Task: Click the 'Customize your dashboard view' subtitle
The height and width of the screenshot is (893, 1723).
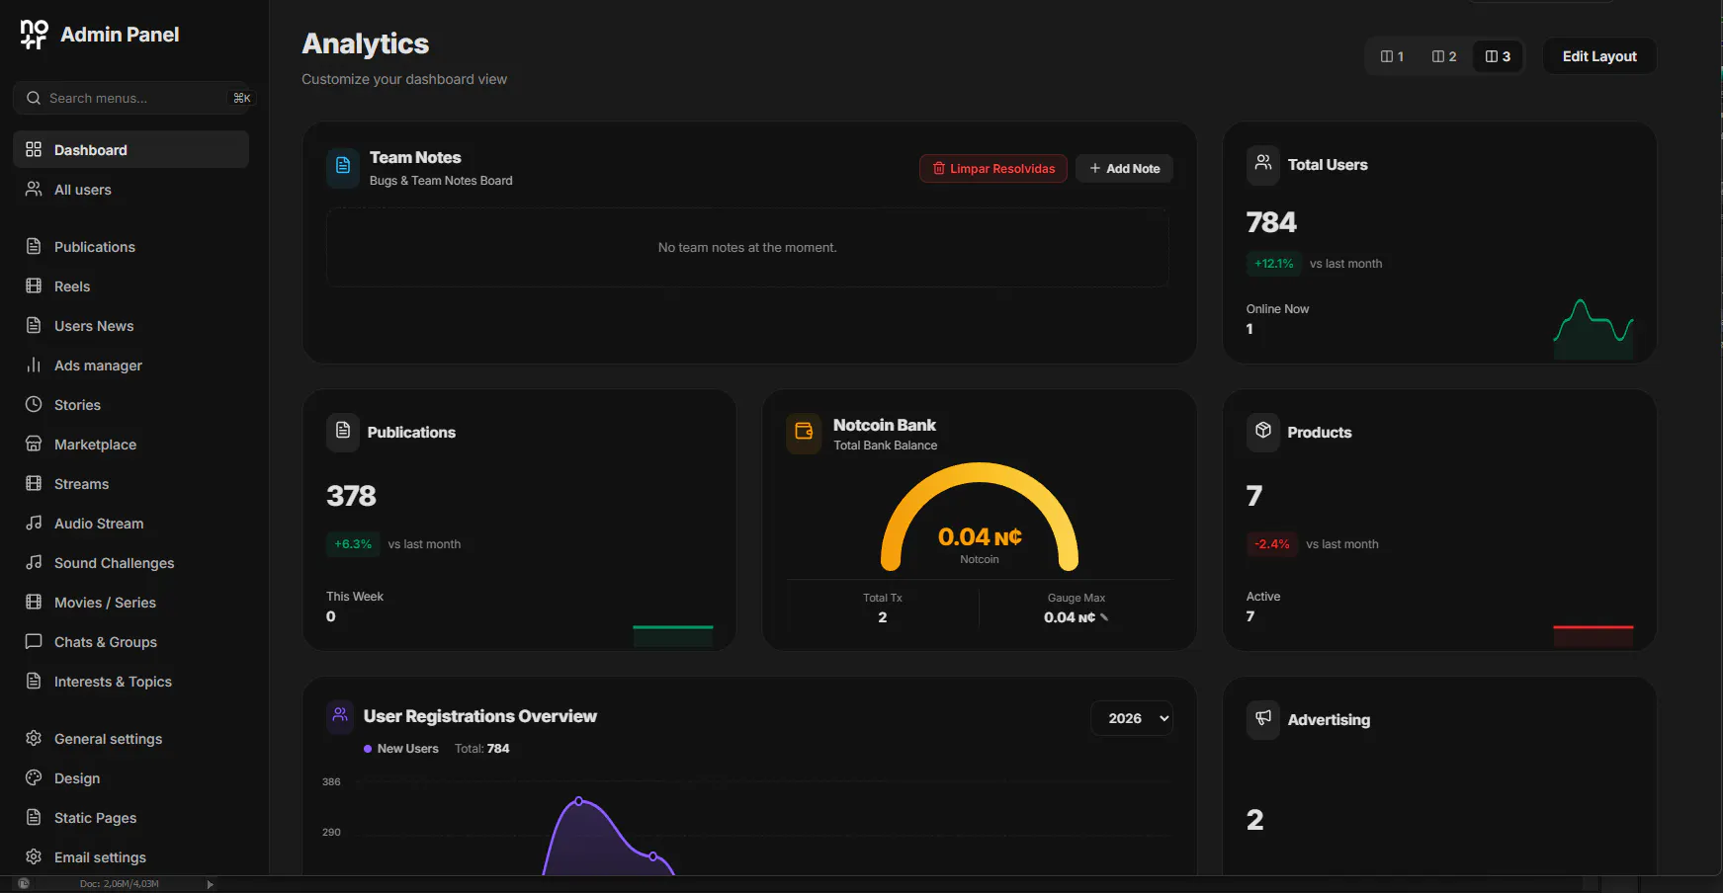Action: pos(404,79)
